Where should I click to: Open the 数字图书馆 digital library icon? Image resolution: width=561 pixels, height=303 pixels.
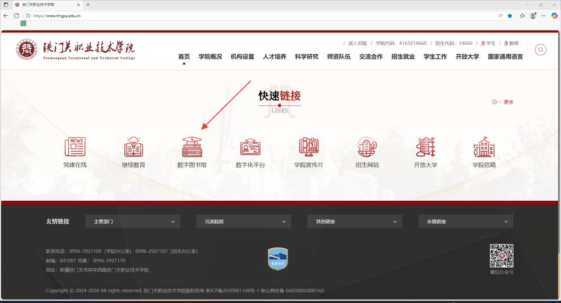pyautogui.click(x=192, y=147)
